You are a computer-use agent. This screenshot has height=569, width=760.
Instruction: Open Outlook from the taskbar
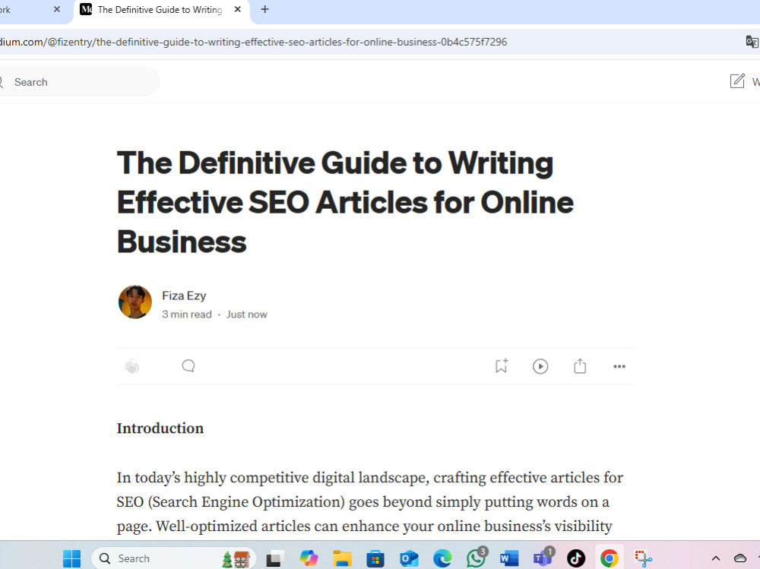point(409,558)
